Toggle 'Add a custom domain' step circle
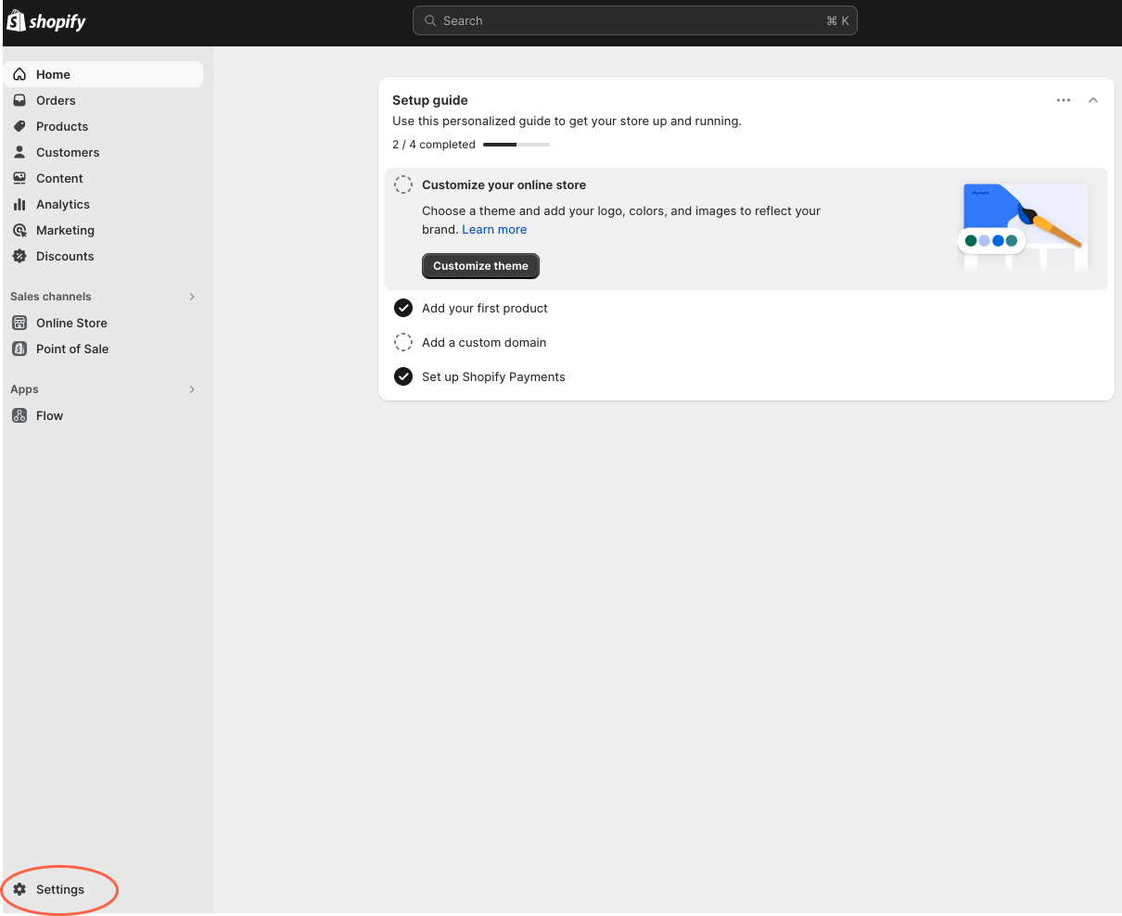Screen dimensions: 1122x916 point(402,342)
